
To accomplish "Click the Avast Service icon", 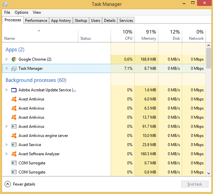I will tap(14, 145).
